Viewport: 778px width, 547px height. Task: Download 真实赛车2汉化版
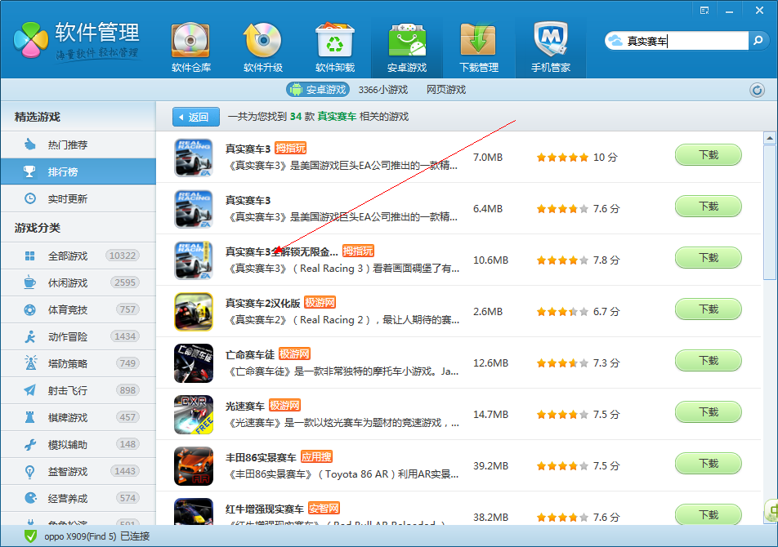coord(708,309)
